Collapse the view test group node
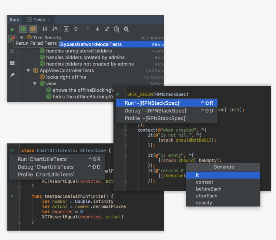This screenshot has width=276, height=240. point(34,84)
